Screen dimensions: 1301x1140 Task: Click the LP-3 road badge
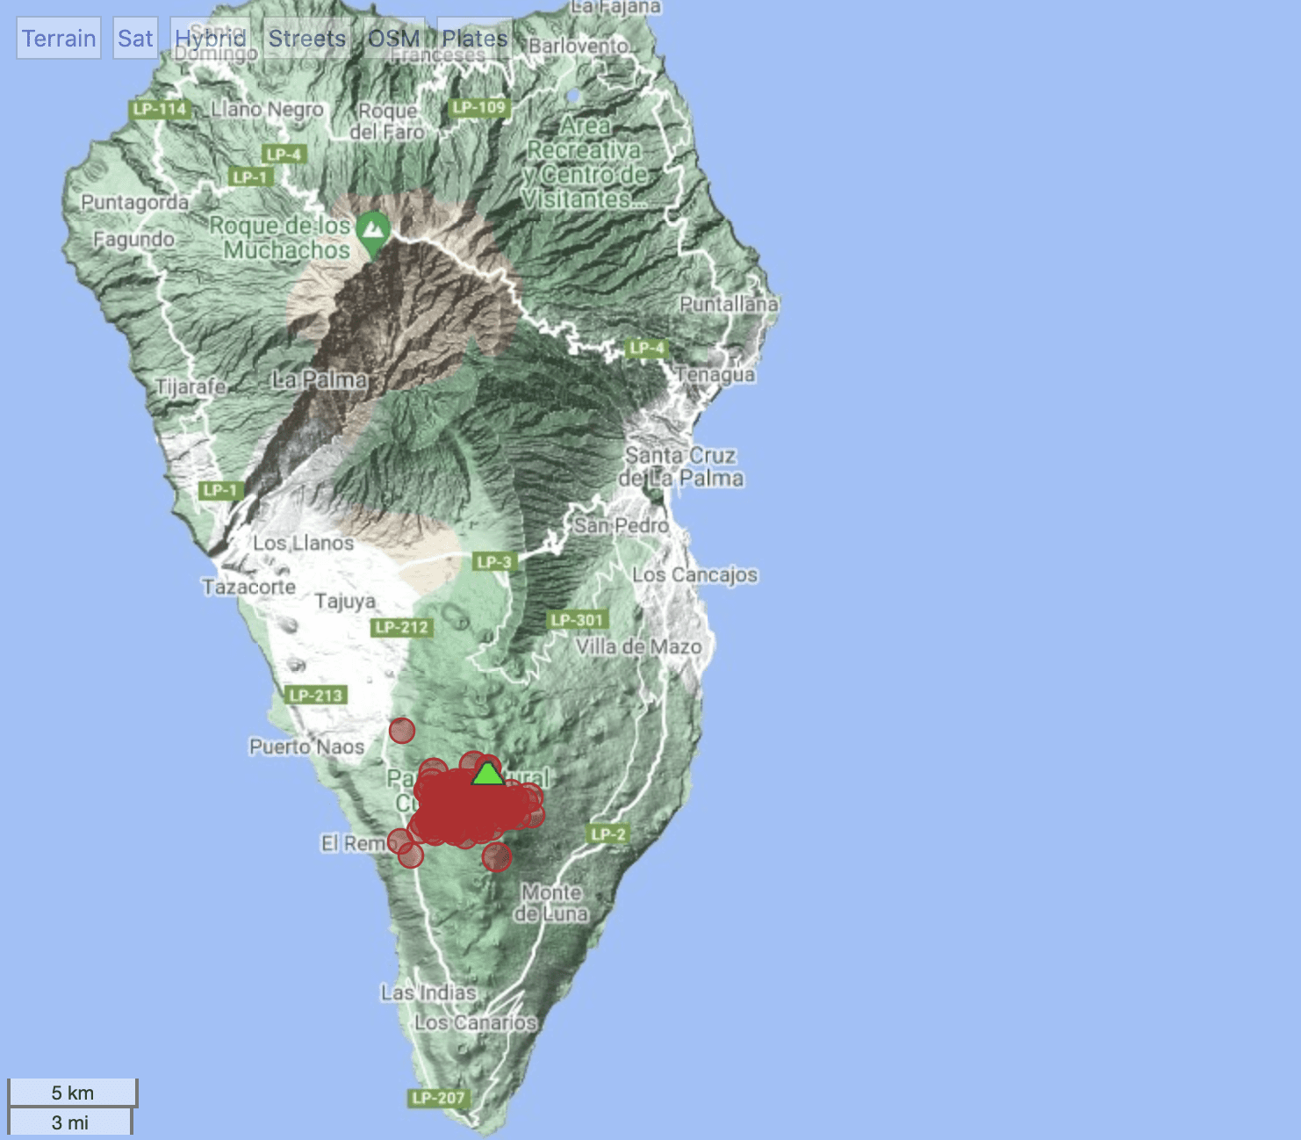coord(494,561)
